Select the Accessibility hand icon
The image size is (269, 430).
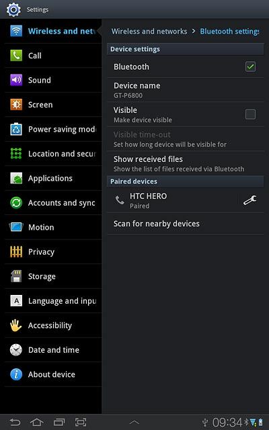pos(16,325)
